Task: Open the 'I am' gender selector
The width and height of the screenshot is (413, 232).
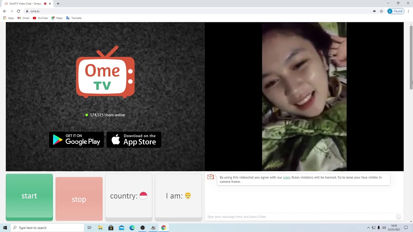Action: click(x=178, y=197)
